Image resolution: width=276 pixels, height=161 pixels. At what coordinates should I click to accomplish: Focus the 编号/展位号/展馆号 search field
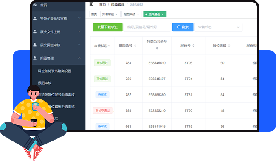(147, 27)
